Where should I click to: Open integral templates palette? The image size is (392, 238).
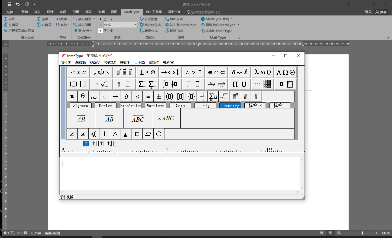point(170,84)
